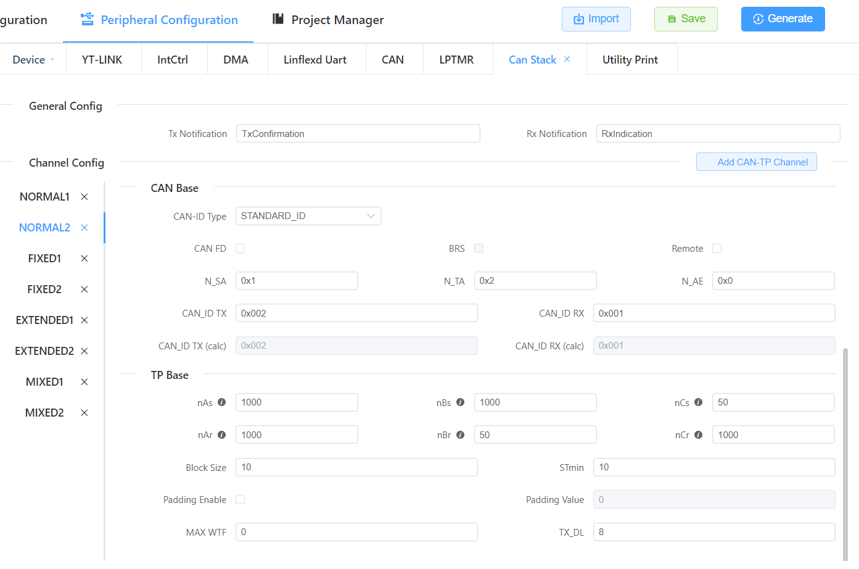Screen dimensions: 859x569
Task: Select the EXTENDED1 channel
Action: click(44, 320)
